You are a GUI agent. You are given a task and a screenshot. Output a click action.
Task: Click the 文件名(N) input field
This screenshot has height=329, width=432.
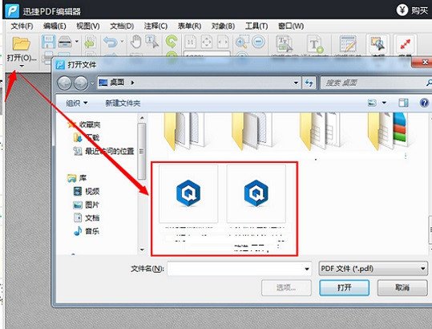tap(239, 268)
